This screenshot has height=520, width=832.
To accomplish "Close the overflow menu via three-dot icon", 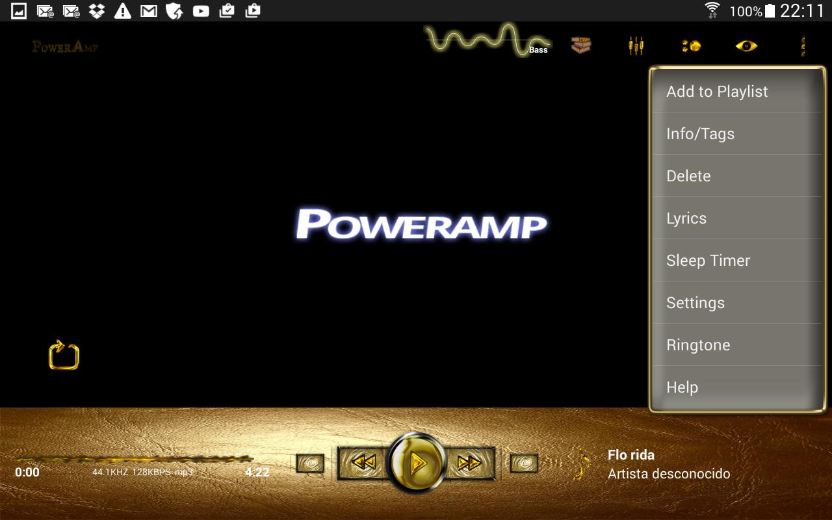I will 803,45.
